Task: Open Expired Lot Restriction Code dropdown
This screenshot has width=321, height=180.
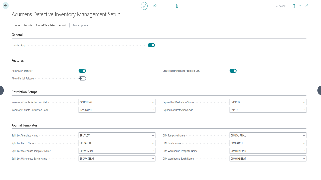Action: pos(304,110)
